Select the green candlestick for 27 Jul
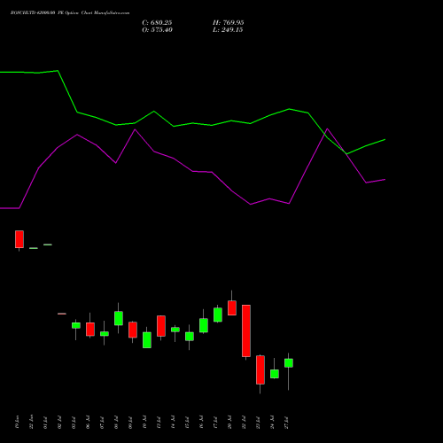The height and width of the screenshot is (443, 443). pos(289,363)
